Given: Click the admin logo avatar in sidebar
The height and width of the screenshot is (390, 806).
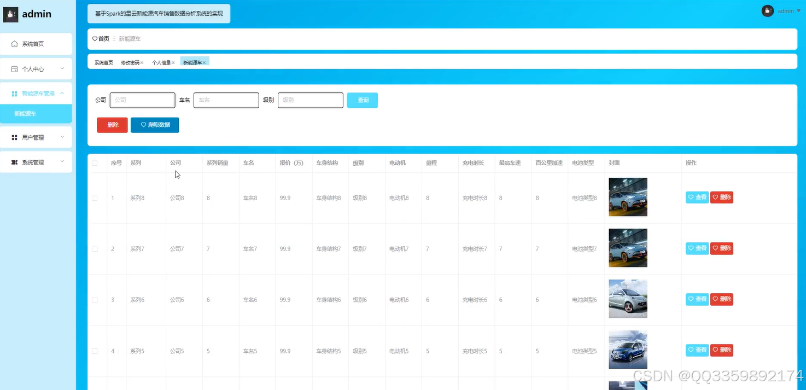Looking at the screenshot, I should (x=10, y=14).
